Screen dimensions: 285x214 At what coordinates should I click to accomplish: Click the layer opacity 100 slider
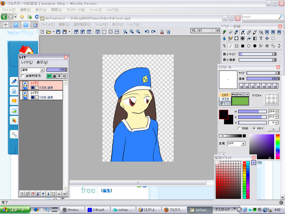click(x=56, y=70)
